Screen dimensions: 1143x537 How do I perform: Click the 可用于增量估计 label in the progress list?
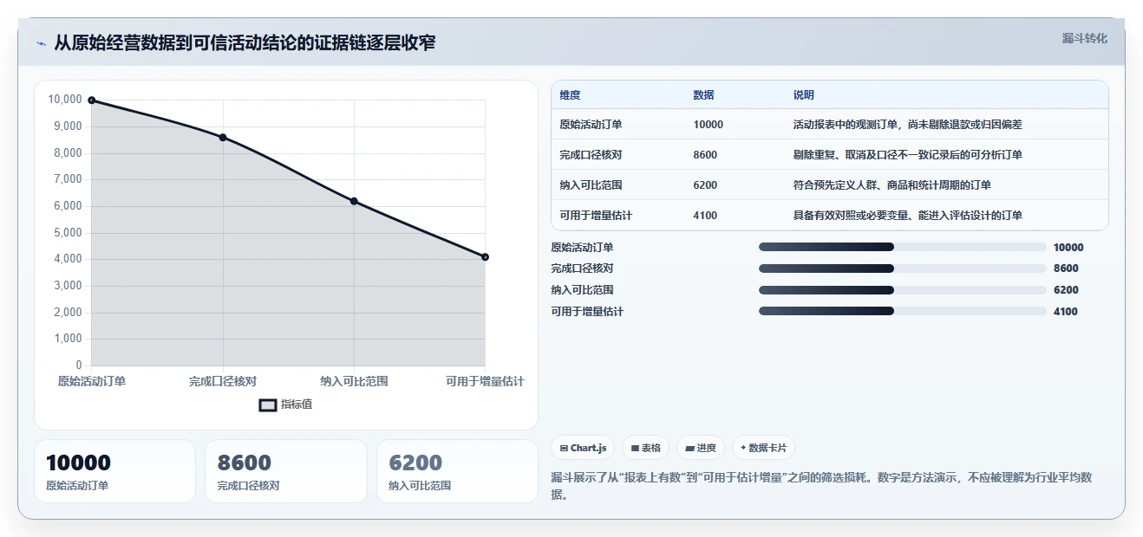click(587, 312)
